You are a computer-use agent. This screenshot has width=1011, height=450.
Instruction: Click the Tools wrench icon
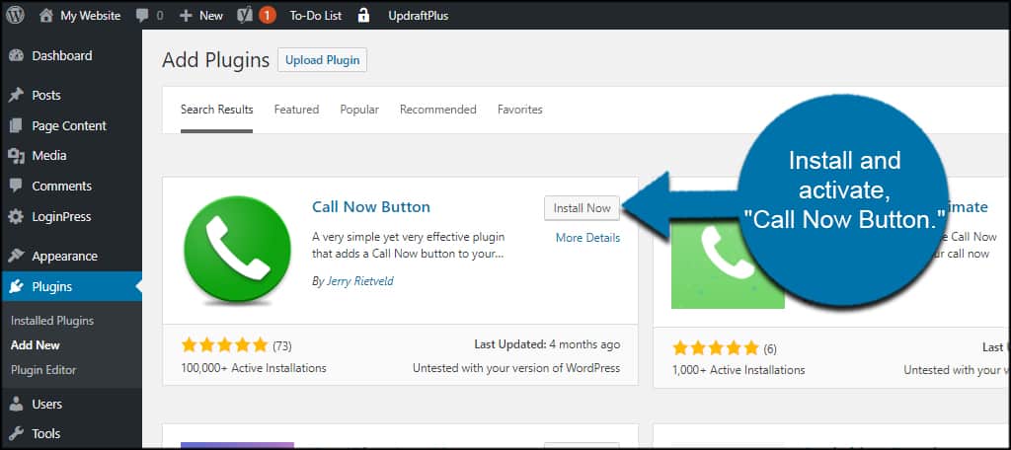click(x=16, y=434)
